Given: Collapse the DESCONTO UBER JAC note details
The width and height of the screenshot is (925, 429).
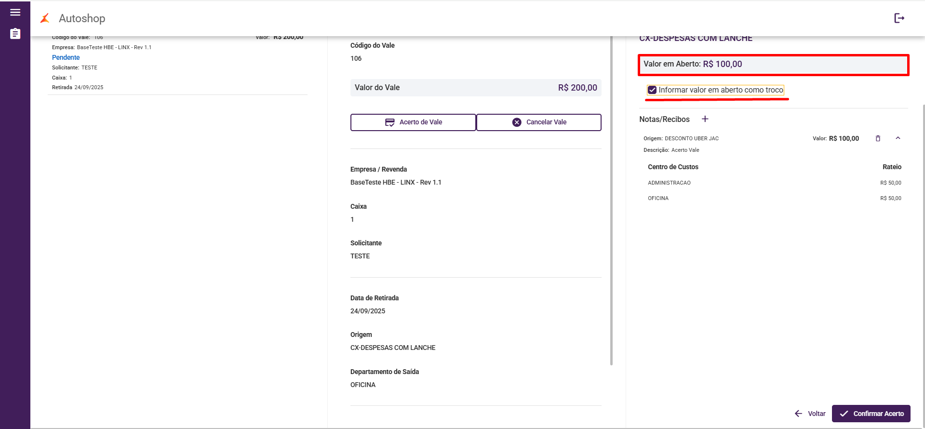Looking at the screenshot, I should (x=898, y=138).
